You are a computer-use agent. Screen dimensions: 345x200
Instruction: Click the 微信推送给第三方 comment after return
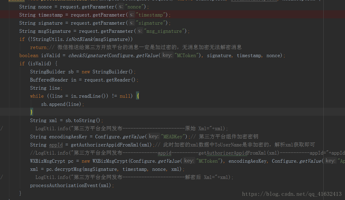click(x=146, y=47)
